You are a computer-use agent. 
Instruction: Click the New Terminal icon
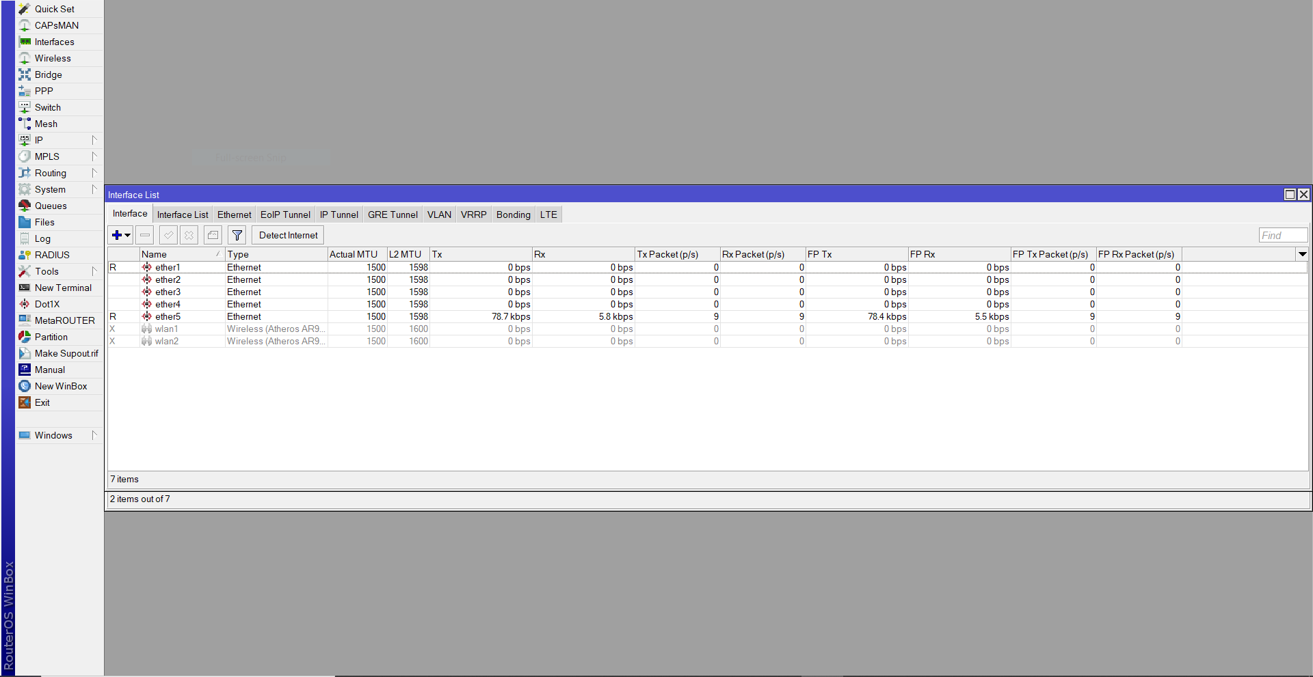point(25,288)
